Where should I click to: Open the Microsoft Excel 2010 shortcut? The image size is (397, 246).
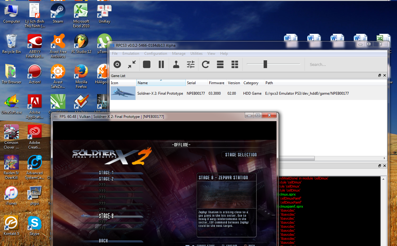coord(81,15)
